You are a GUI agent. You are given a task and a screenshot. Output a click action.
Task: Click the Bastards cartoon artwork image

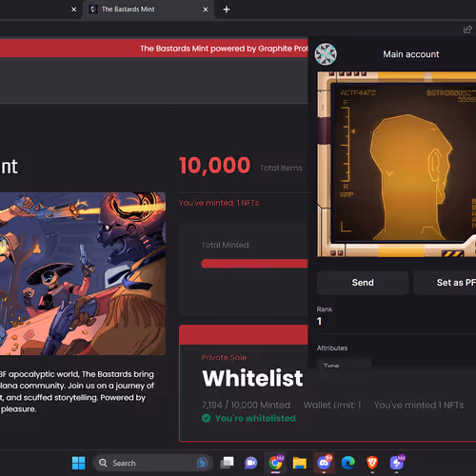[x=83, y=273]
